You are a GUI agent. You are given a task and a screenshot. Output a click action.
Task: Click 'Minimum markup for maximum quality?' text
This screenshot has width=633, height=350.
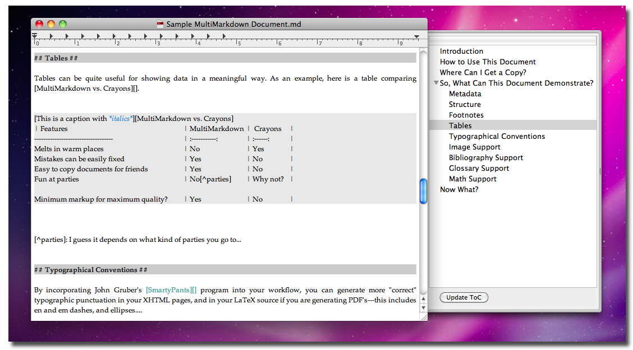pyautogui.click(x=101, y=199)
